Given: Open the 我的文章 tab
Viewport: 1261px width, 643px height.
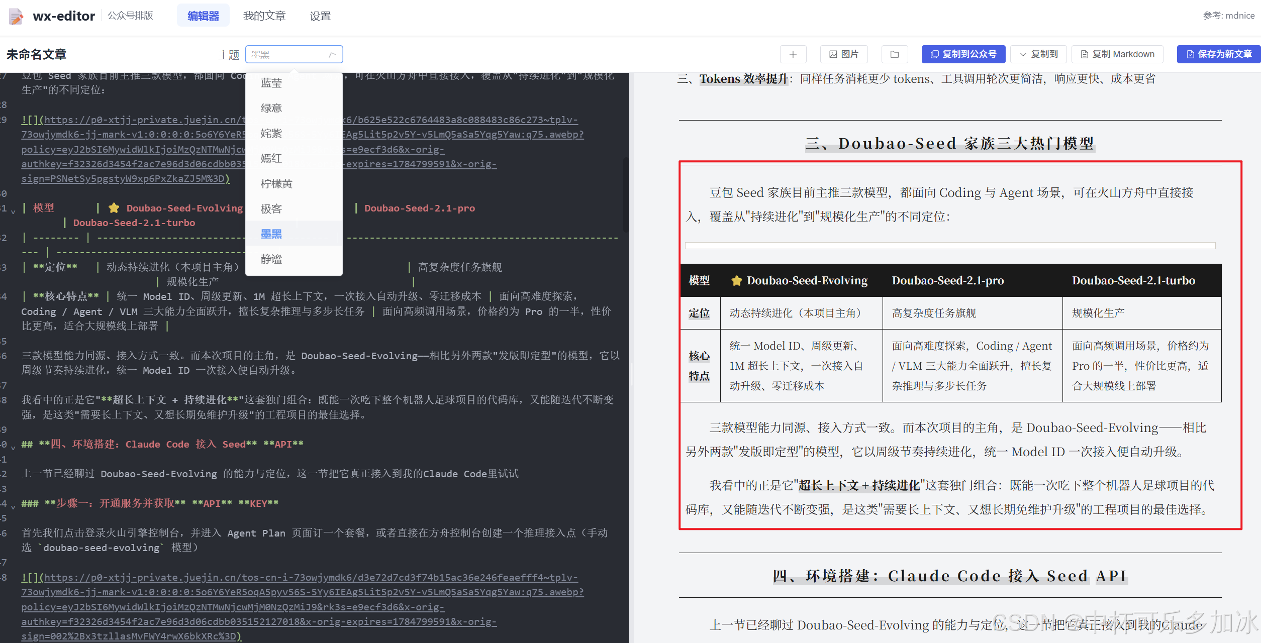Looking at the screenshot, I should pos(264,16).
